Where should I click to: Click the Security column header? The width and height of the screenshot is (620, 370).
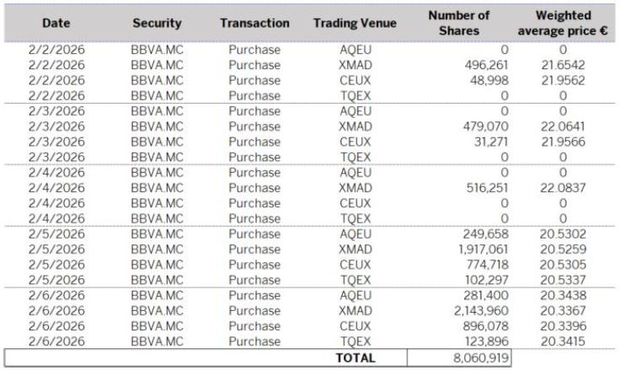[x=157, y=23]
